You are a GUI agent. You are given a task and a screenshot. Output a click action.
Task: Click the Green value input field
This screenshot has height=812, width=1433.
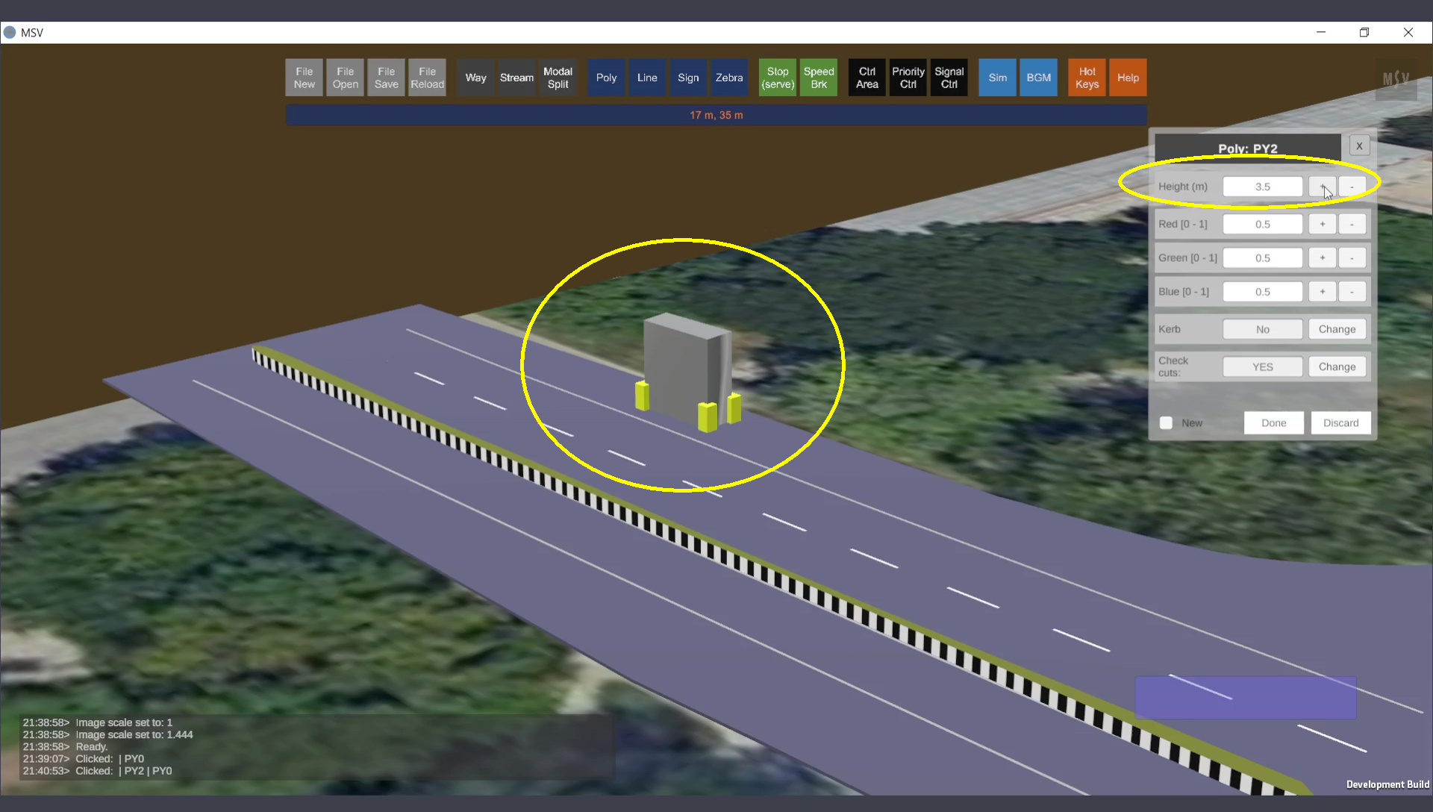click(x=1262, y=258)
